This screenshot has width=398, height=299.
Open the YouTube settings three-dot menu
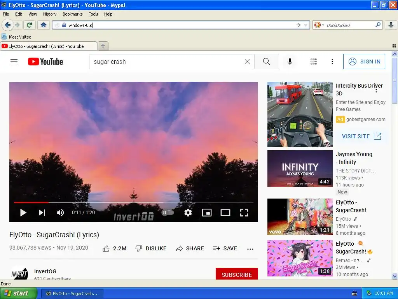coord(332,62)
